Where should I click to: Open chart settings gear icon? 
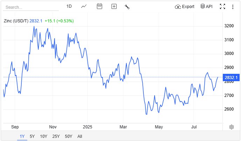click(232, 127)
